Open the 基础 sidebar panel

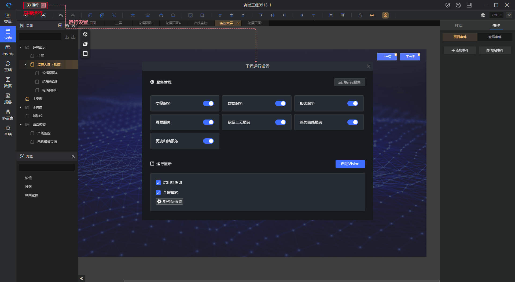8,66
